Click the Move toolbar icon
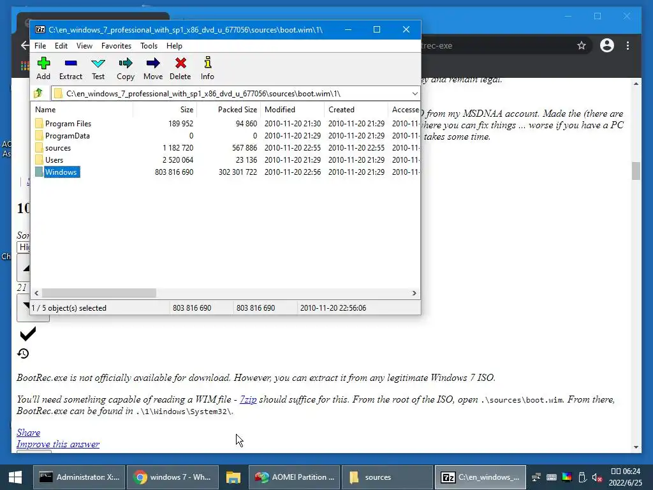This screenshot has height=490, width=653. coord(153,63)
